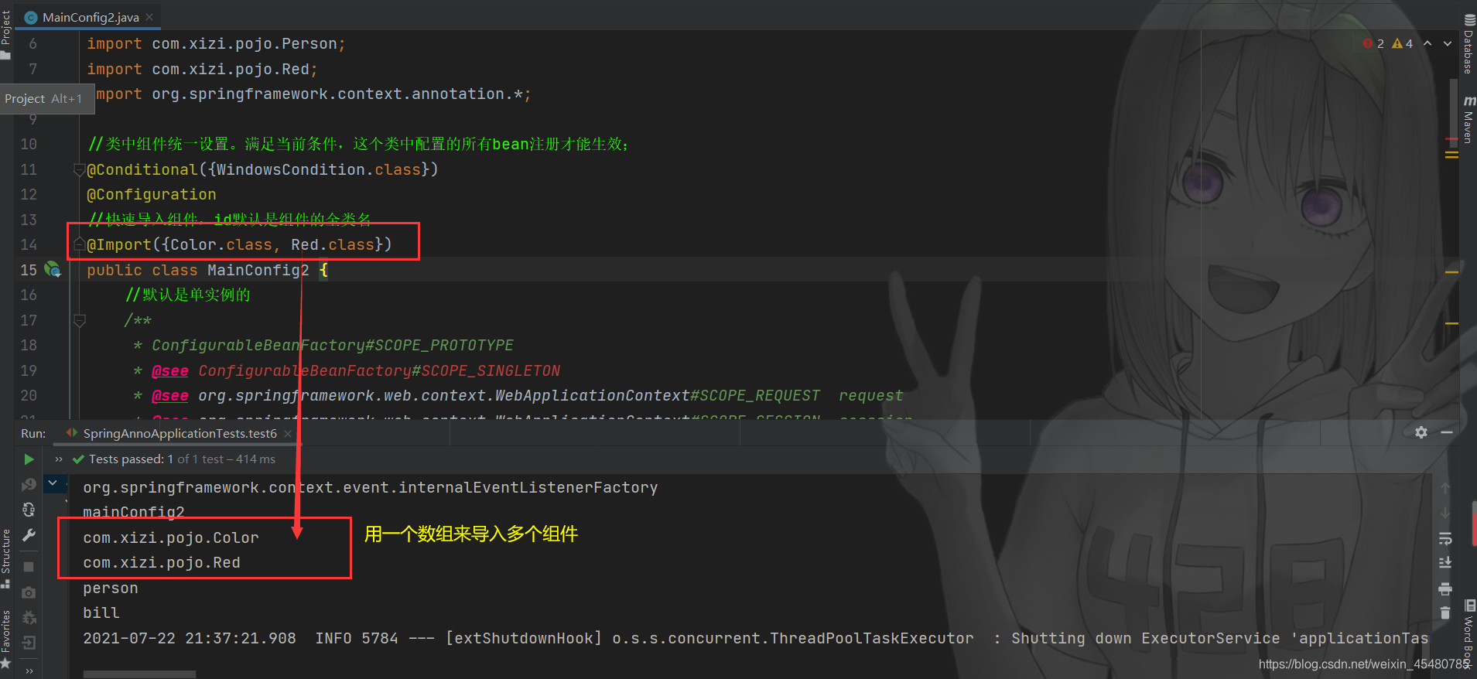Collapse the fold marker at line 11
Viewport: 1477px width, 679px height.
click(x=79, y=169)
